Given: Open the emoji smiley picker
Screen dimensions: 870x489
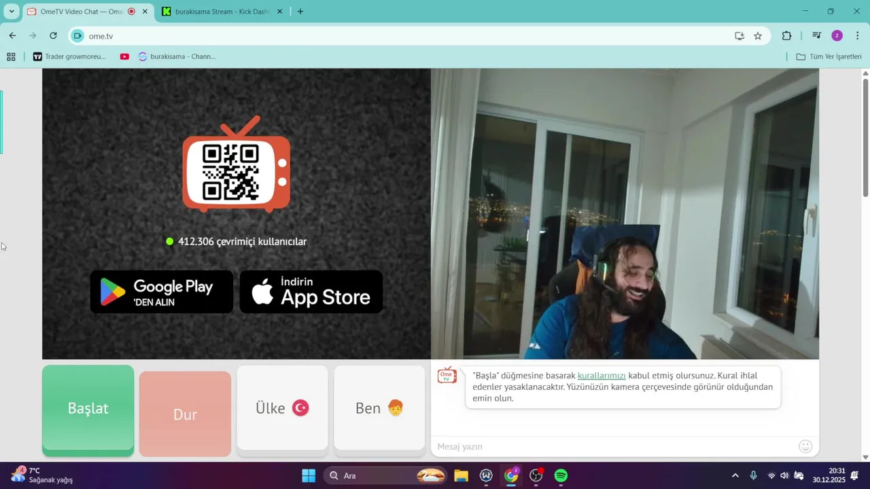Looking at the screenshot, I should click(x=805, y=446).
